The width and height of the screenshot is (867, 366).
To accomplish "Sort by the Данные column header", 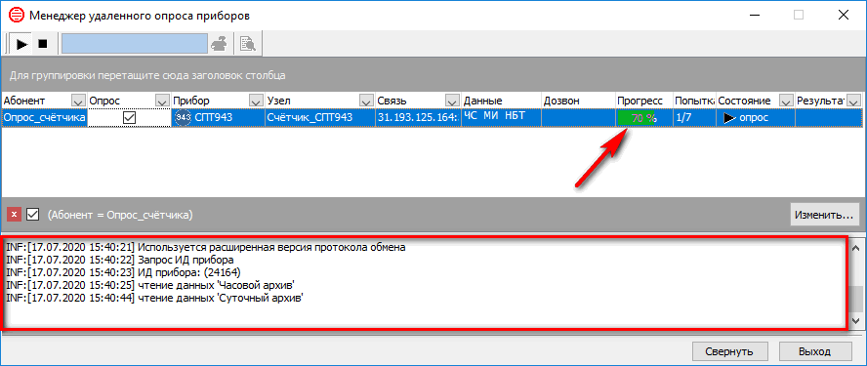I will click(x=501, y=101).
